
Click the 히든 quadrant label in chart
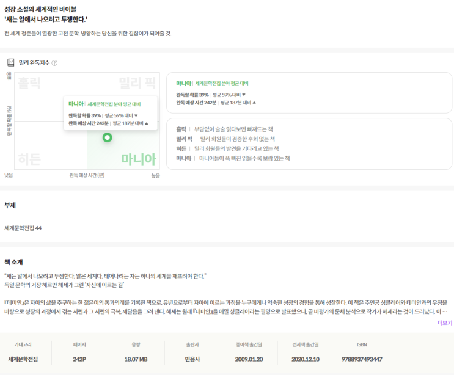(x=29, y=159)
